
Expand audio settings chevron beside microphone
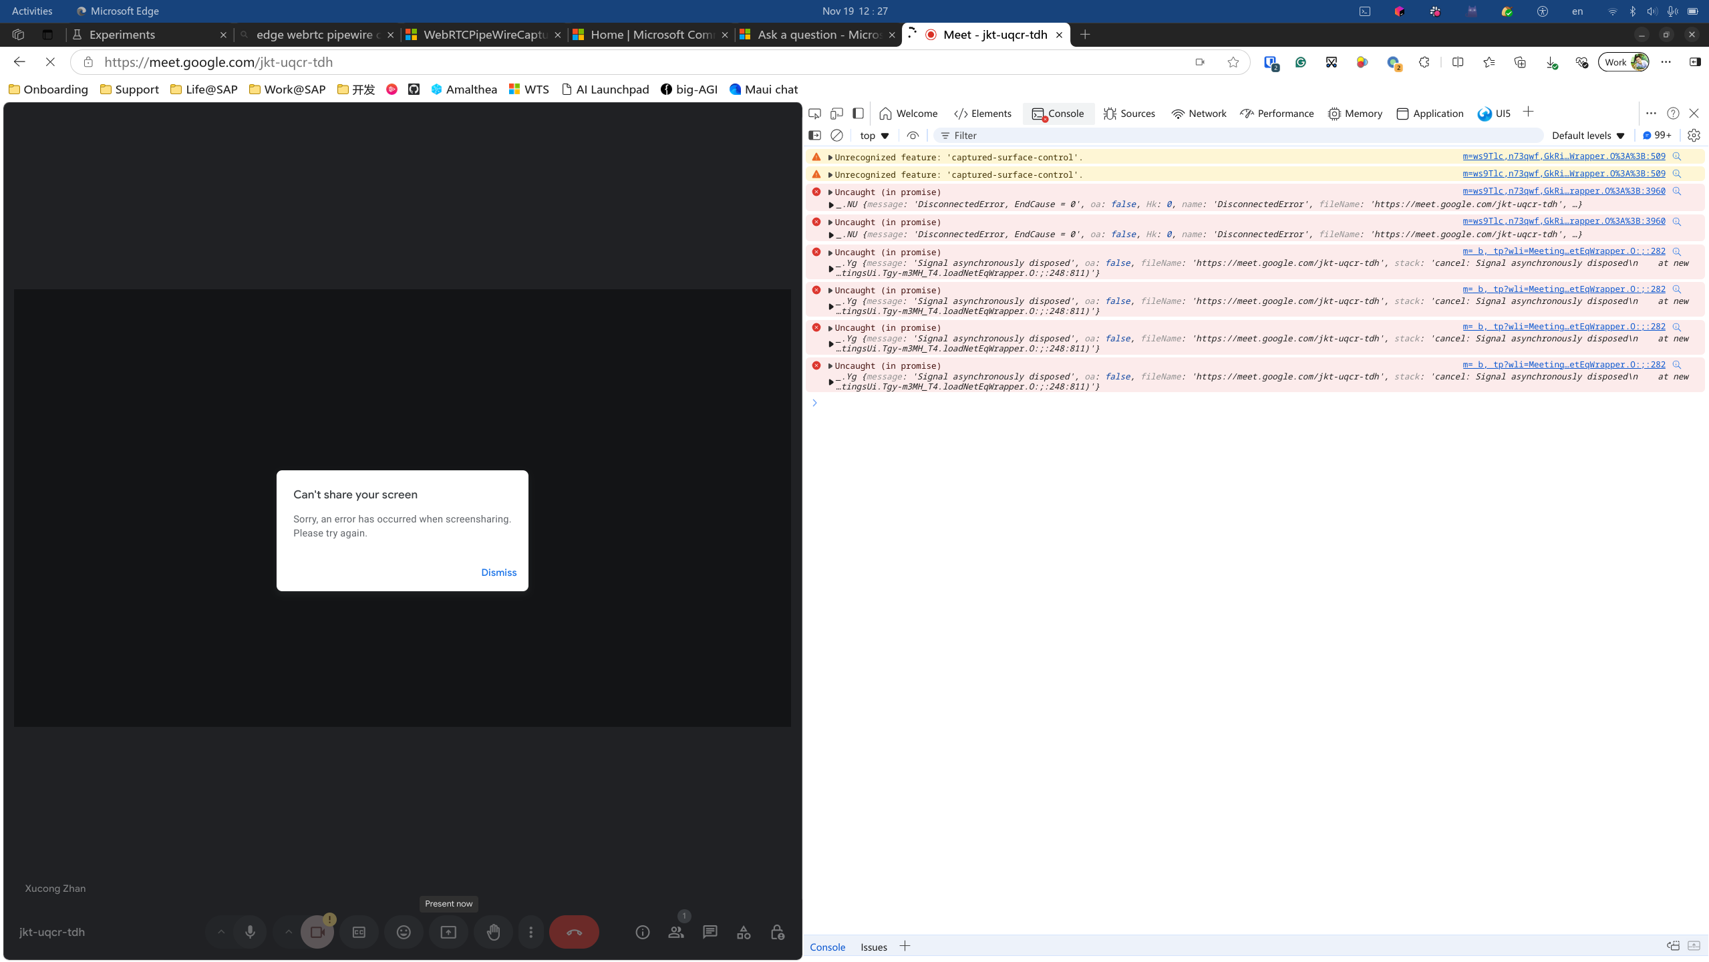coord(220,932)
